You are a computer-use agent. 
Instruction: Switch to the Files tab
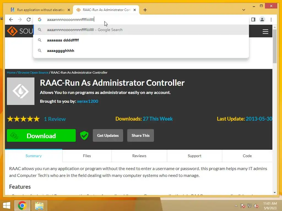(x=87, y=156)
